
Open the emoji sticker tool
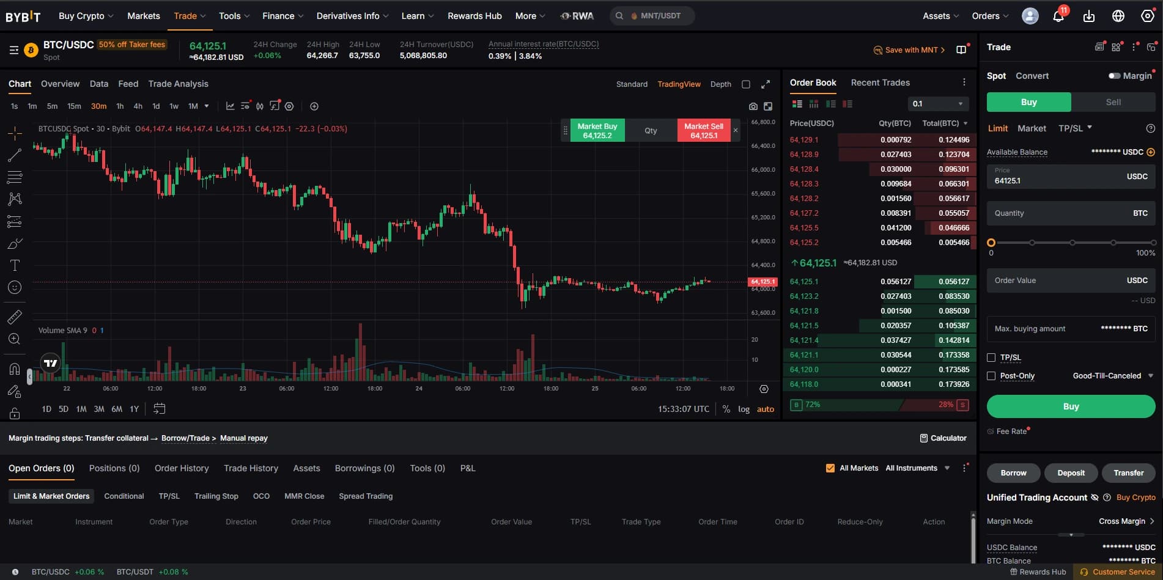[15, 287]
